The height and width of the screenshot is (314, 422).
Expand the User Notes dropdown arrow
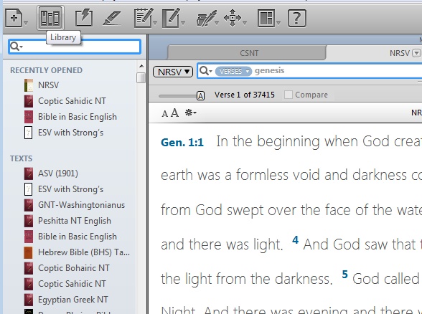pos(155,23)
